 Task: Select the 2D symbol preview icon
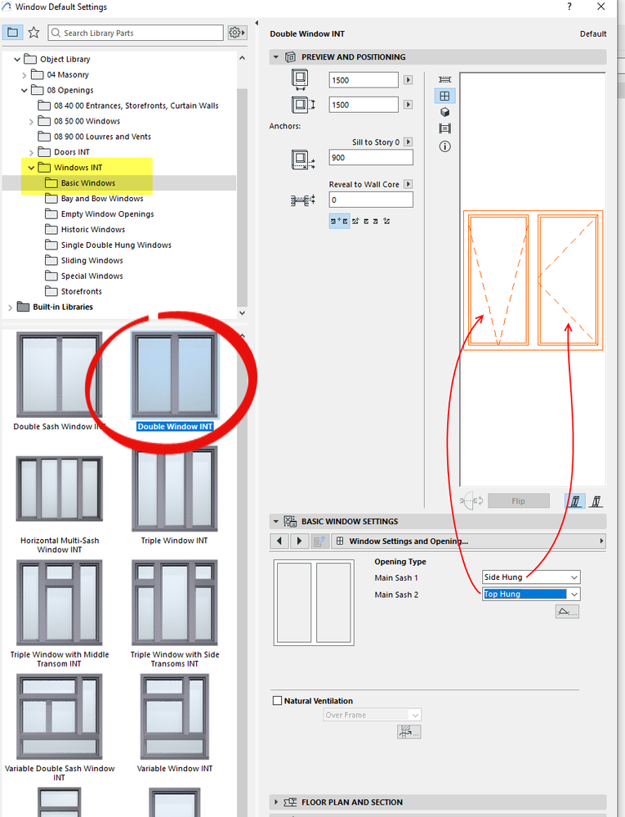tap(445, 79)
